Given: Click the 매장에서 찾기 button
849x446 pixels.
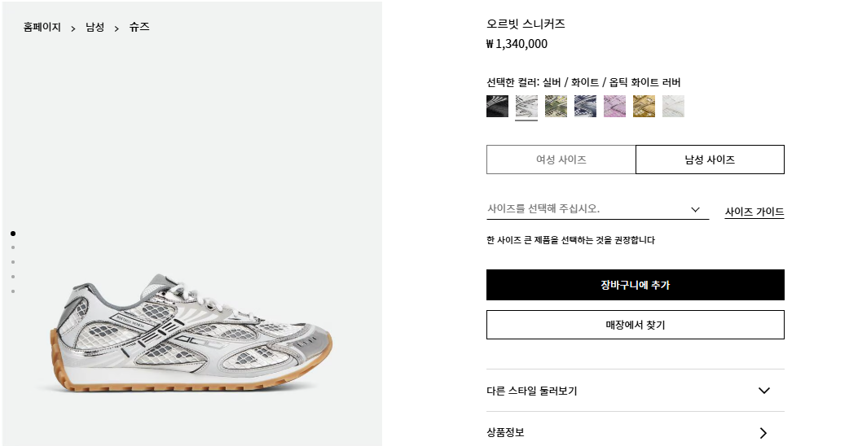Looking at the screenshot, I should click(x=635, y=325).
